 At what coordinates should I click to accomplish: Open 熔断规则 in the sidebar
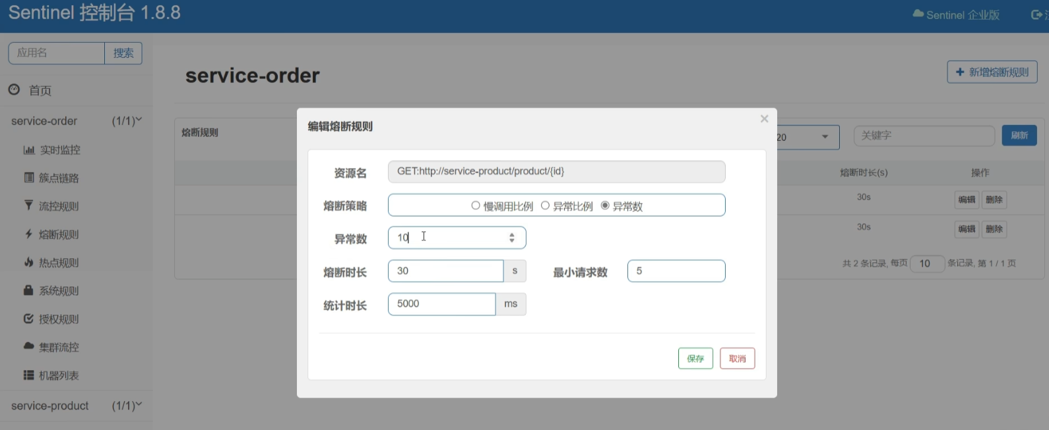(59, 234)
